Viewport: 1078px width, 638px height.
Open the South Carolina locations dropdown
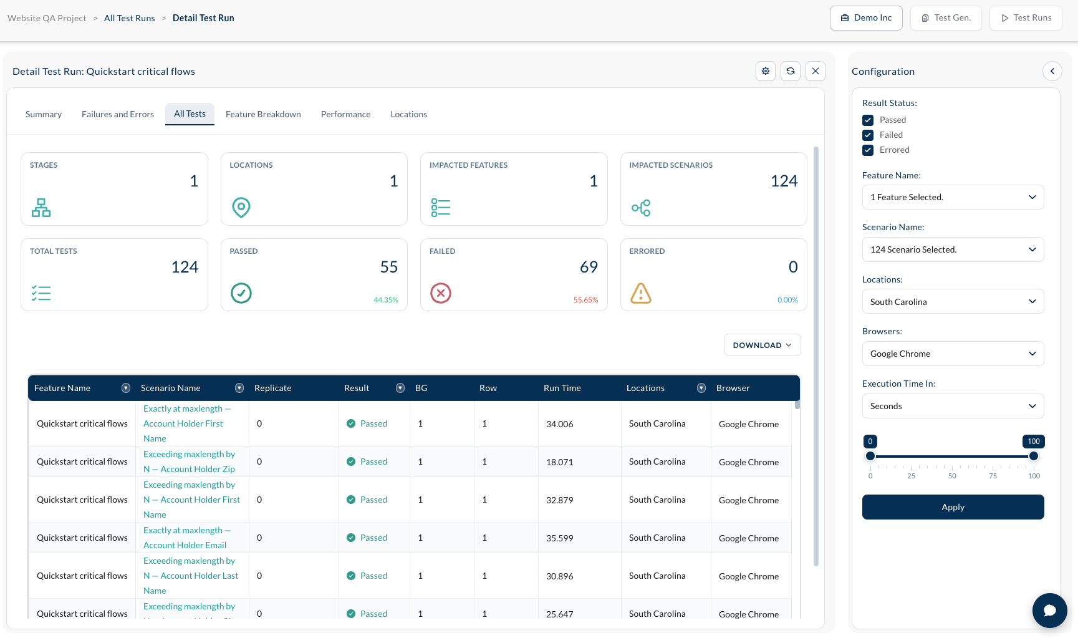pyautogui.click(x=953, y=302)
